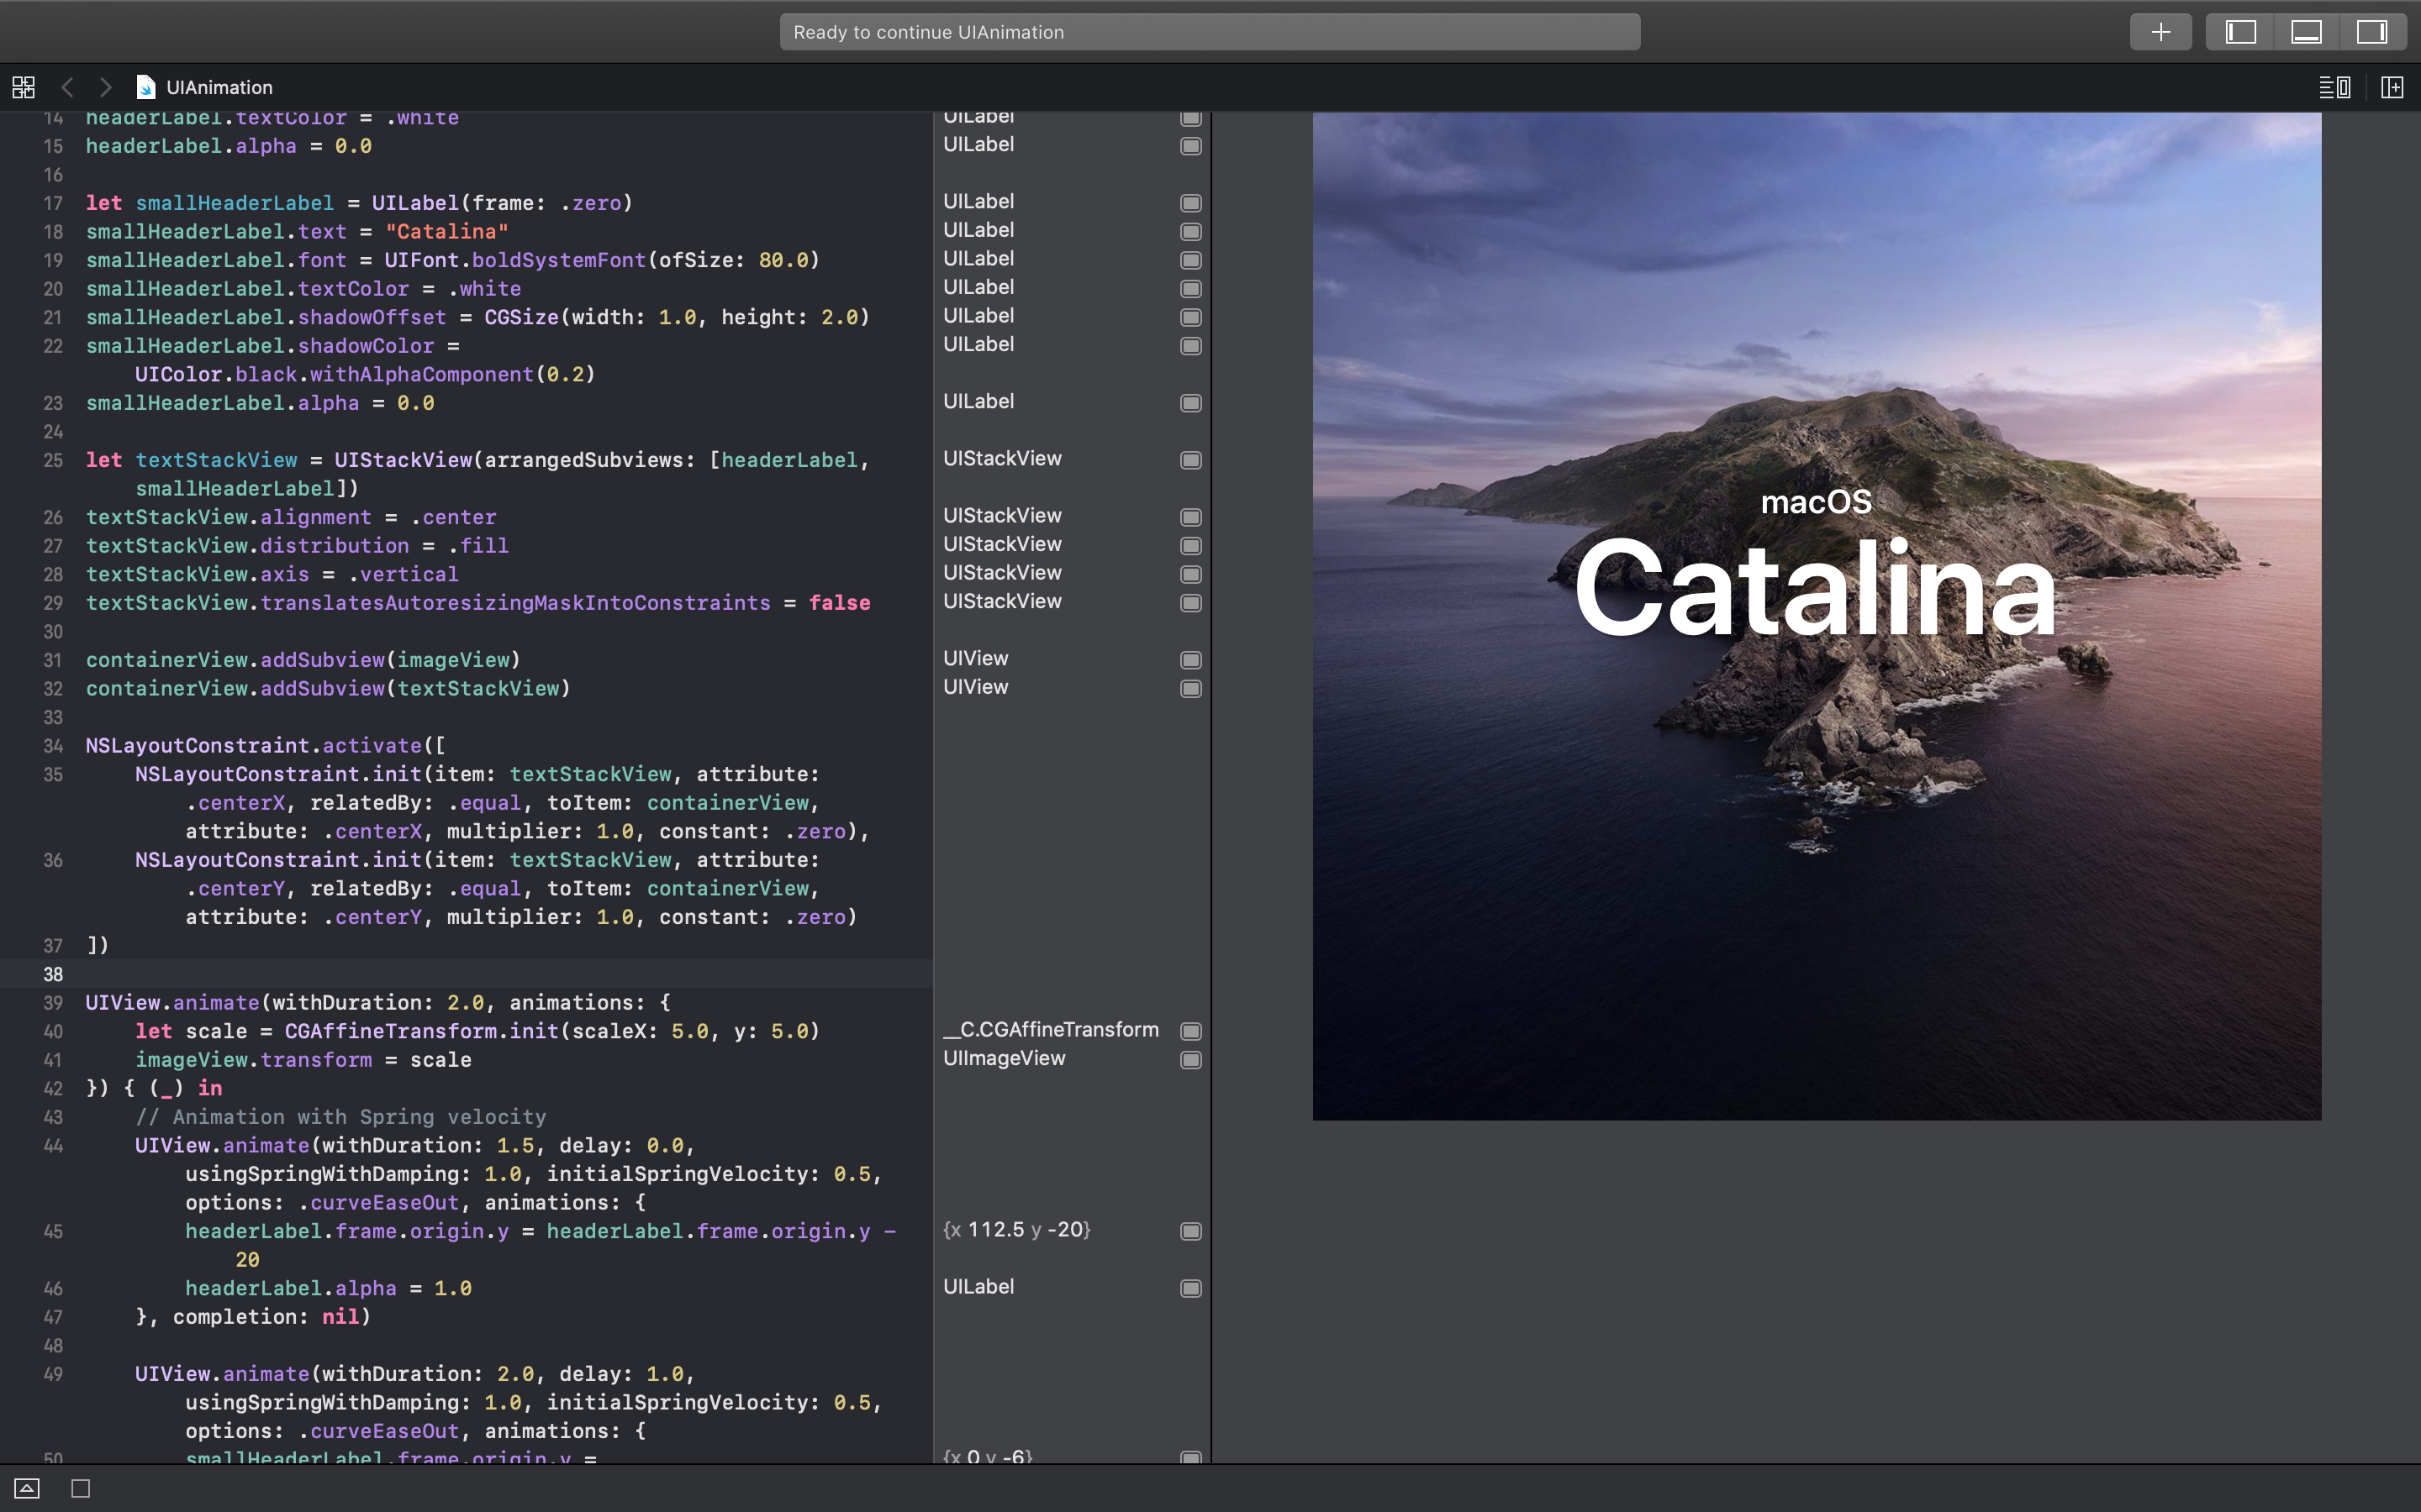Open the related items grid menu
2421x1512 pixels.
(x=24, y=87)
